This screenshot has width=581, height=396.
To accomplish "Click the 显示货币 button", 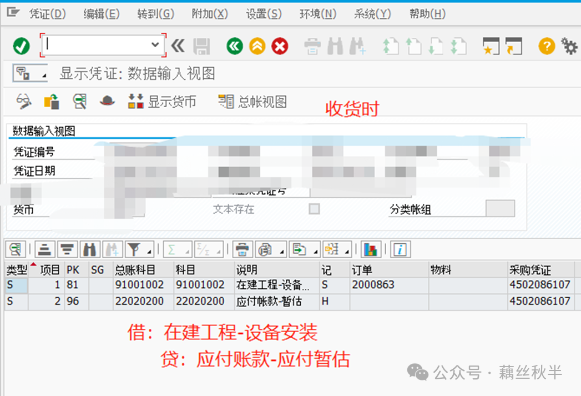I will [162, 101].
